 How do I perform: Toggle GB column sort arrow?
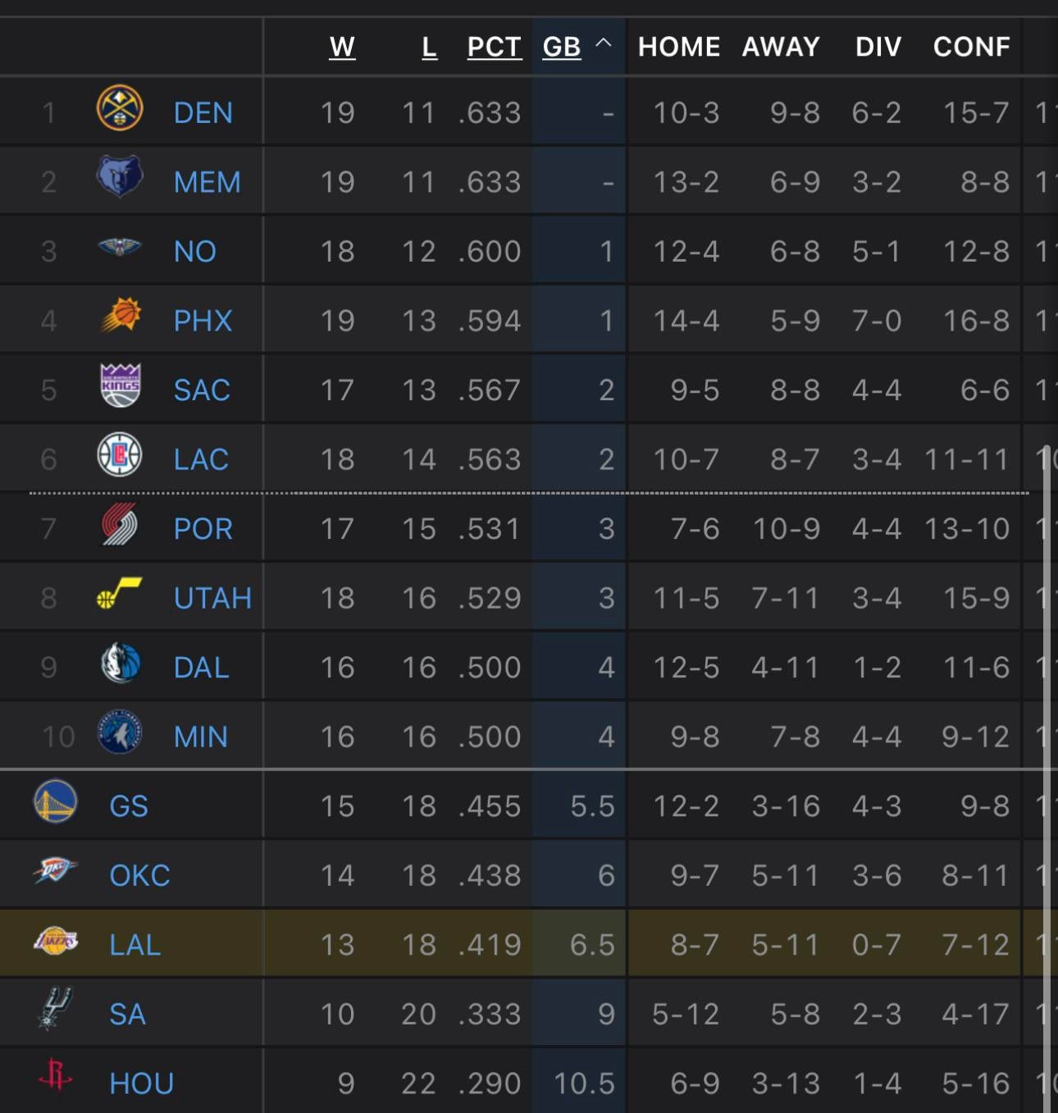tap(603, 43)
